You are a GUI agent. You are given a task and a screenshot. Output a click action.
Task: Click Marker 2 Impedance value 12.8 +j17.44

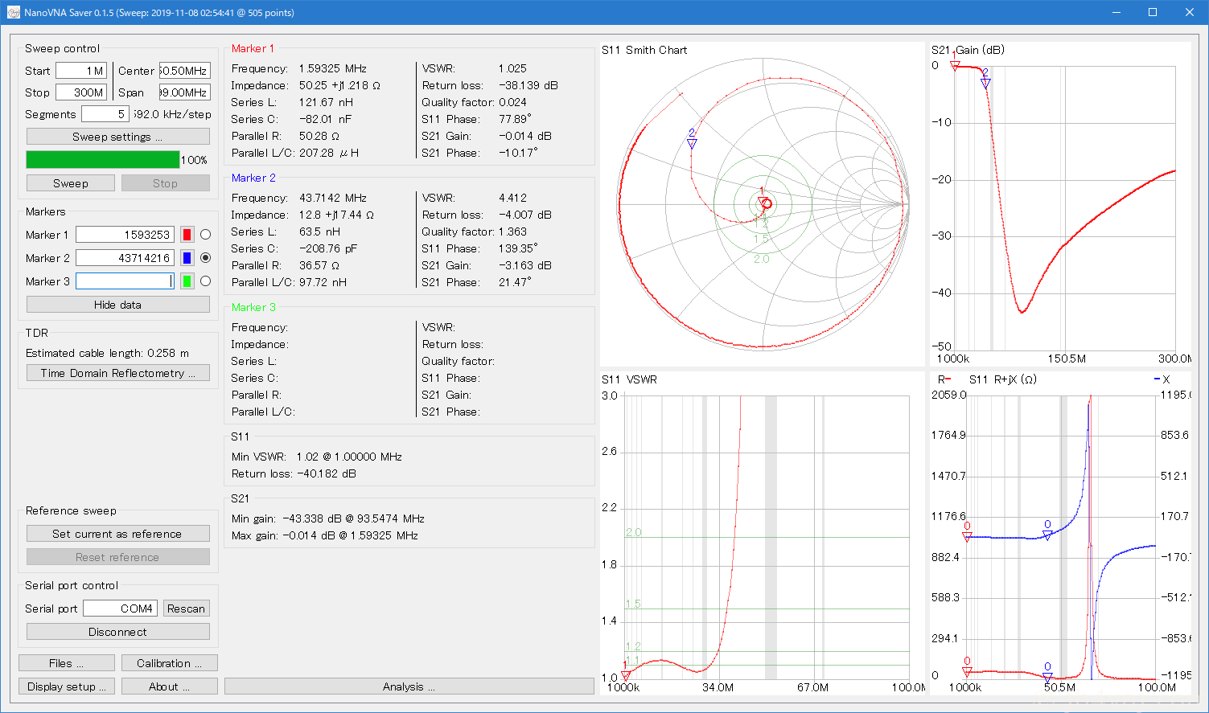[336, 215]
